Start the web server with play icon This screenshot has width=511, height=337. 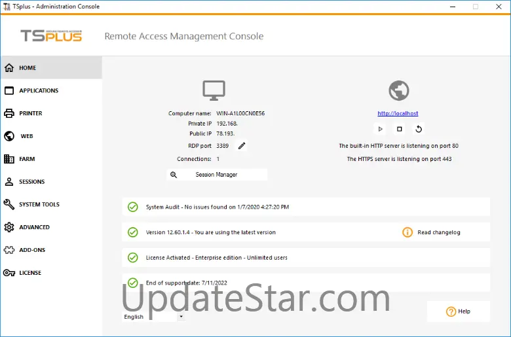pyautogui.click(x=380, y=129)
